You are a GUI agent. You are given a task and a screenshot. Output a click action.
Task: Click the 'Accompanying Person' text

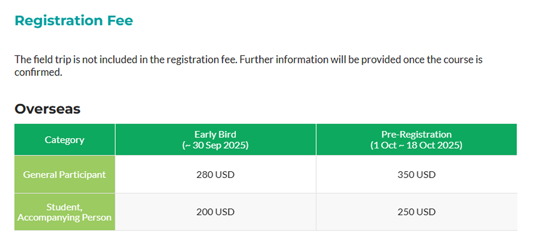coord(64,217)
